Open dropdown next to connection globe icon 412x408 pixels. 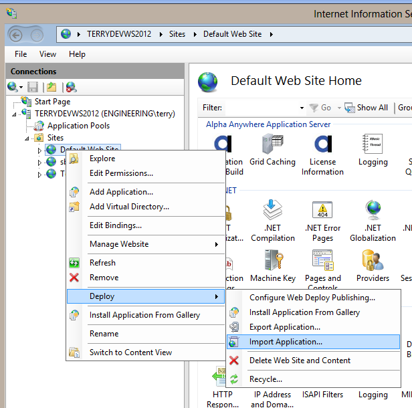(x=21, y=87)
